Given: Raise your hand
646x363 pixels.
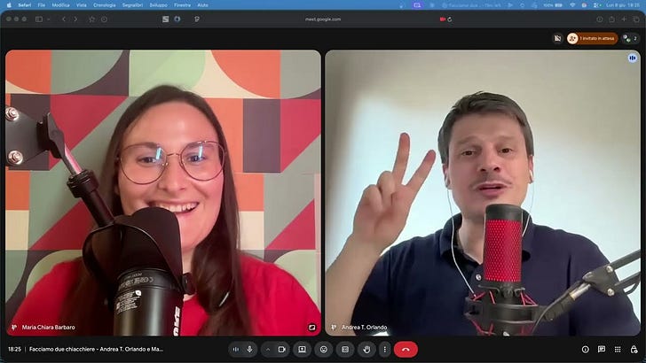Looking at the screenshot, I should point(366,349).
